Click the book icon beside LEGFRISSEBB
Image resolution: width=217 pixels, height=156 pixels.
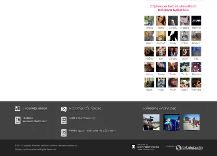click(x=17, y=109)
